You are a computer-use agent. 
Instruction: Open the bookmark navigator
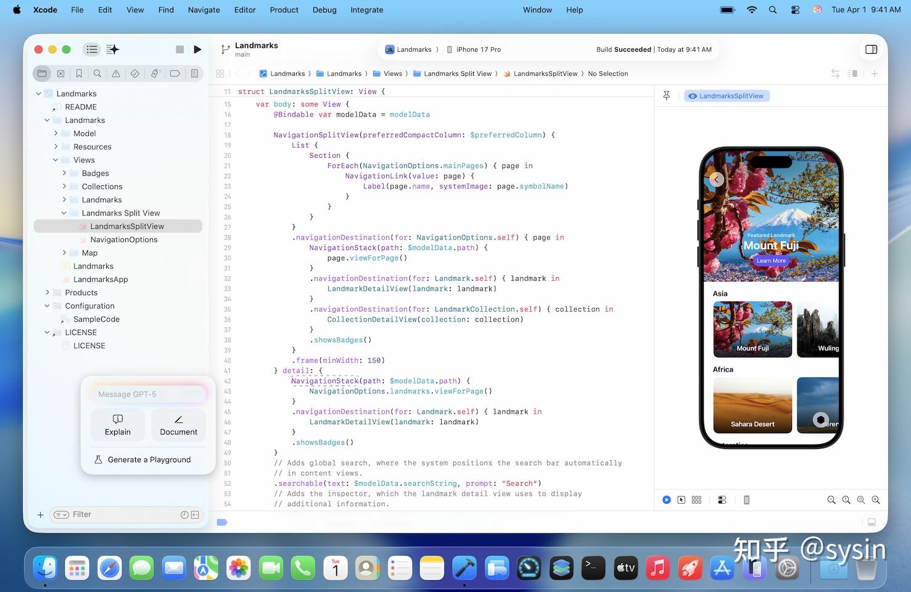[x=79, y=73]
